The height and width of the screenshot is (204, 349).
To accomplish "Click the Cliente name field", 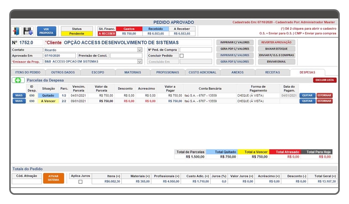I will coord(137,43).
